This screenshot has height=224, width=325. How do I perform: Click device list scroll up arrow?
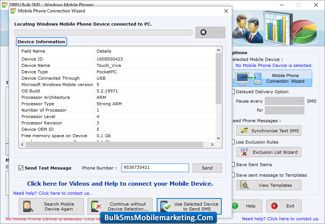218,50
